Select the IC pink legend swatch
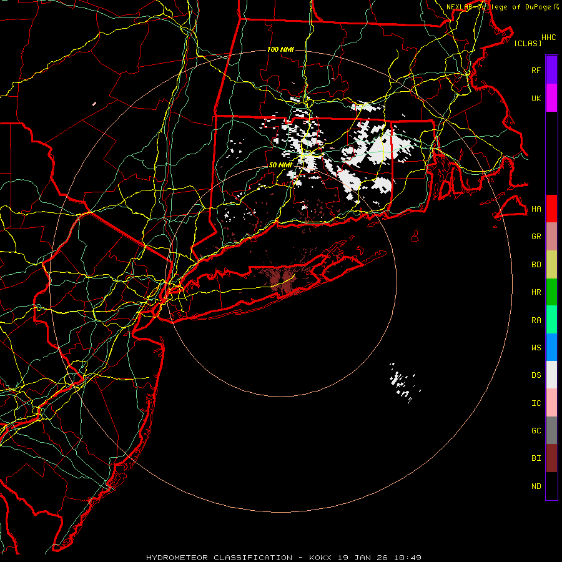Viewport: 562px width, 562px height. tap(551, 403)
